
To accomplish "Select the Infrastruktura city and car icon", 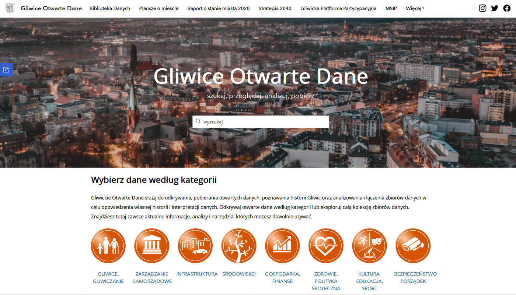I will tap(195, 246).
